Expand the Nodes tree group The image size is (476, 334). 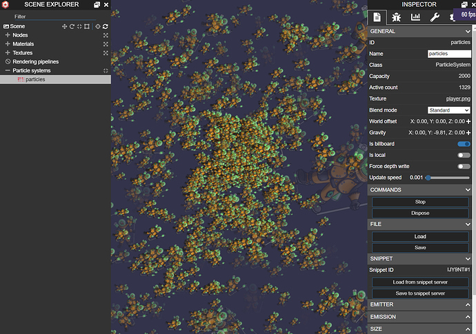(8, 35)
